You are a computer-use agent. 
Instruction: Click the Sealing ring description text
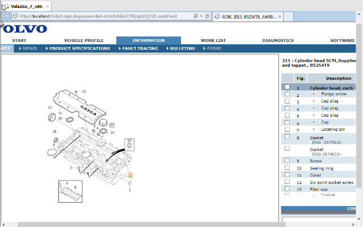[x=322, y=168]
